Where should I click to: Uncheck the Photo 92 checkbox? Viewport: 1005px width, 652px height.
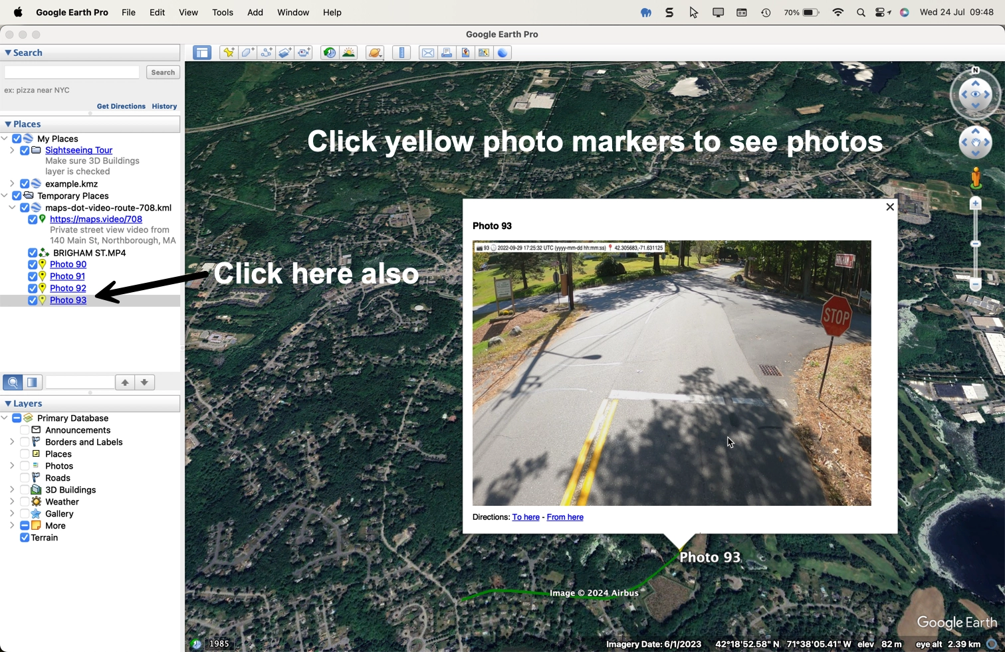(x=32, y=288)
